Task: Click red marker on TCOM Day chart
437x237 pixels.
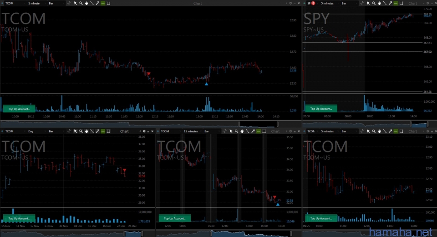Action: tap(124, 170)
